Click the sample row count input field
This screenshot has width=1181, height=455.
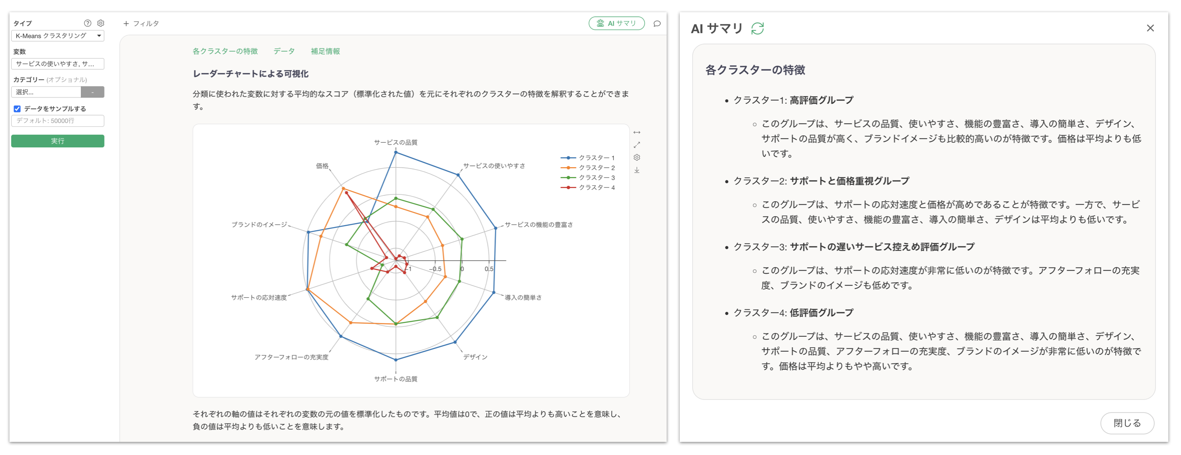tap(58, 121)
